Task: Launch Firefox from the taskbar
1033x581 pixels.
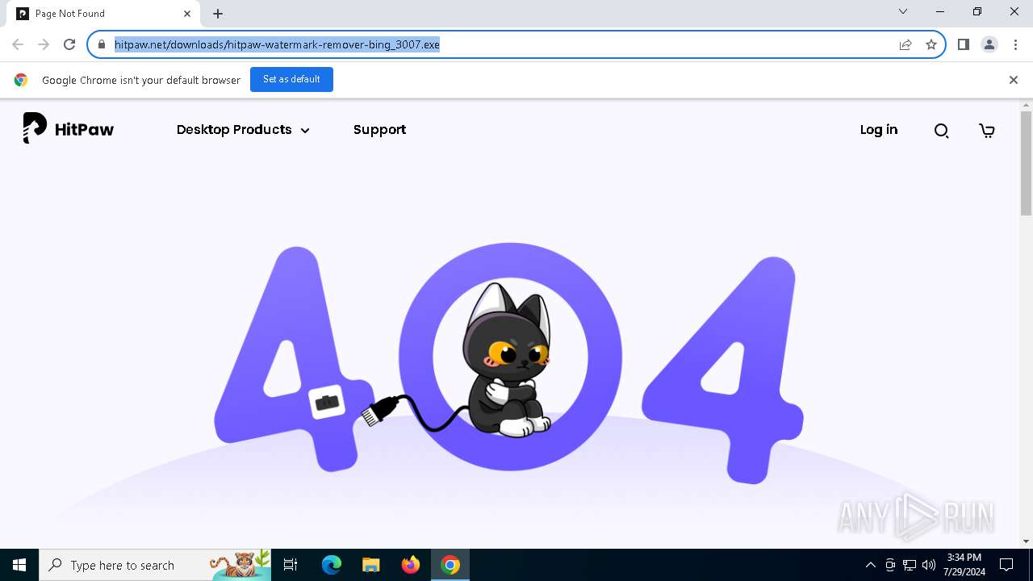Action: (x=411, y=565)
